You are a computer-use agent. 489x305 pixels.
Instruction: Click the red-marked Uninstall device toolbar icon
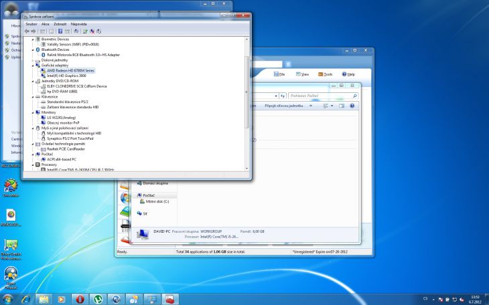tap(92, 31)
